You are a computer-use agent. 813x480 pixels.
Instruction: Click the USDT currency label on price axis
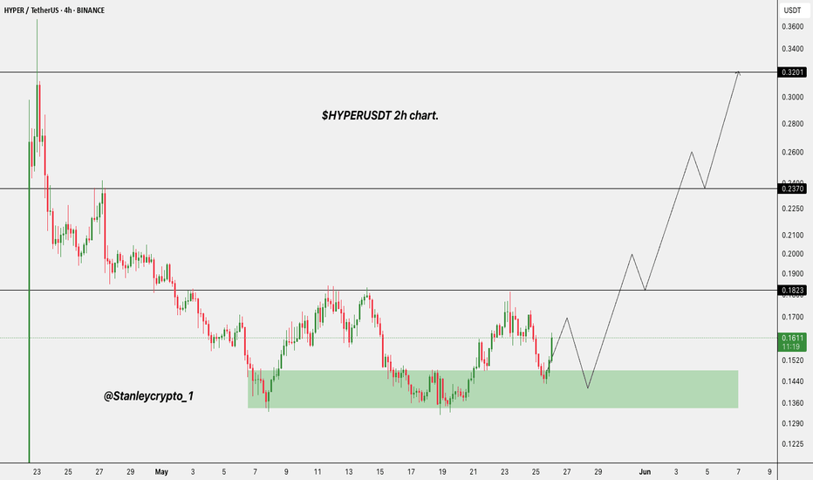792,10
